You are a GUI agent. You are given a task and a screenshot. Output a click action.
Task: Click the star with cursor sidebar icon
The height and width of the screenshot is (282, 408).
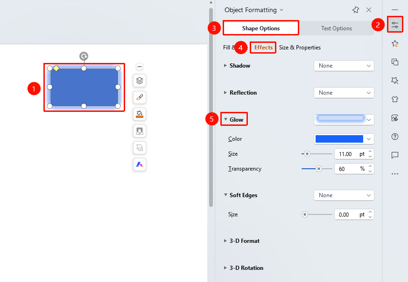pos(395,80)
